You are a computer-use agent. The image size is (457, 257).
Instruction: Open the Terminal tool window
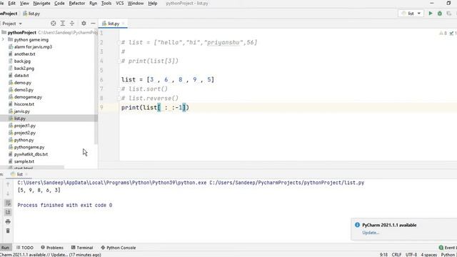pyautogui.click(x=82, y=248)
